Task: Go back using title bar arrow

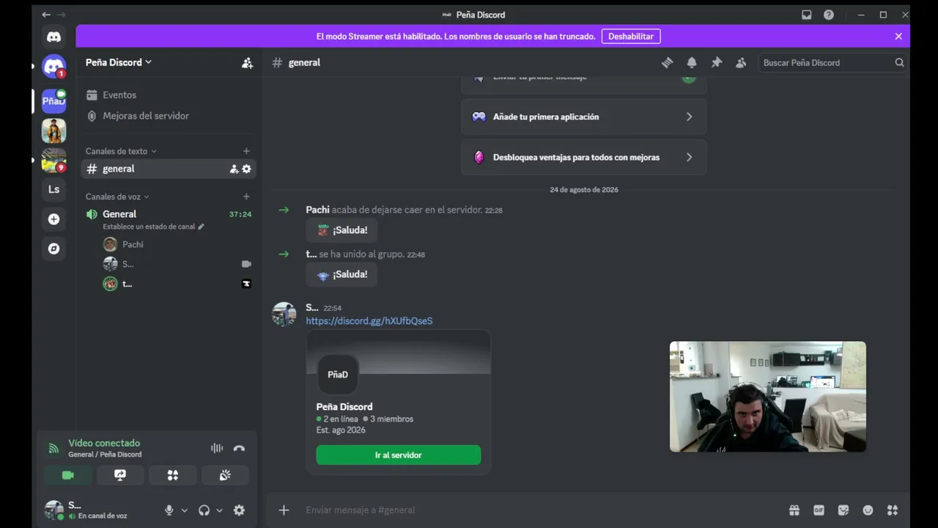Action: click(x=46, y=15)
